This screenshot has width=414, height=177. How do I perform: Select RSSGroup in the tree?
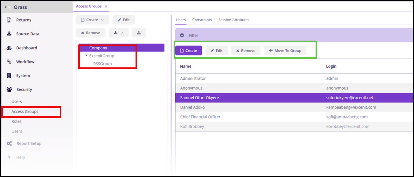click(x=103, y=64)
